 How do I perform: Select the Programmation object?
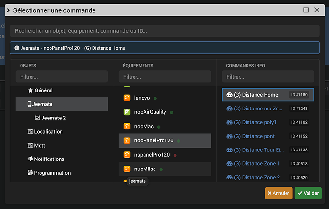click(x=62, y=173)
